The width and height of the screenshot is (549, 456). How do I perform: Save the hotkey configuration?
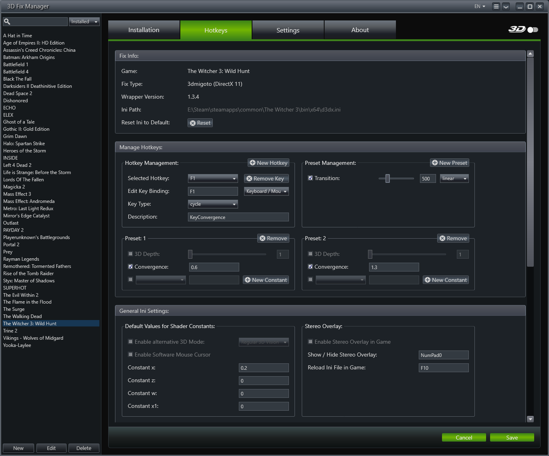512,438
